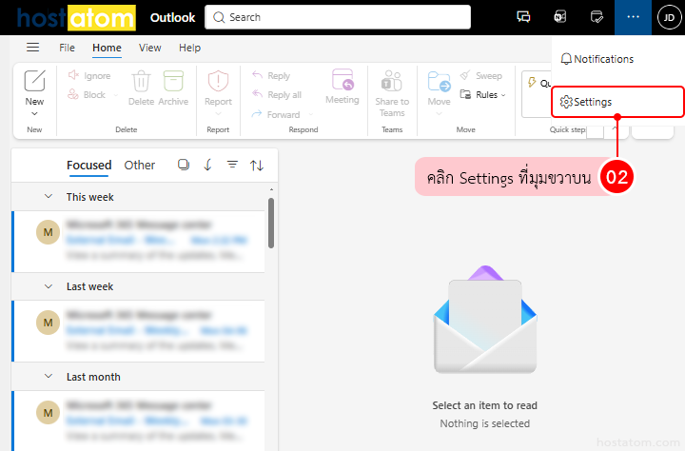
Task: Open the email under Last month
Action: pos(139,421)
